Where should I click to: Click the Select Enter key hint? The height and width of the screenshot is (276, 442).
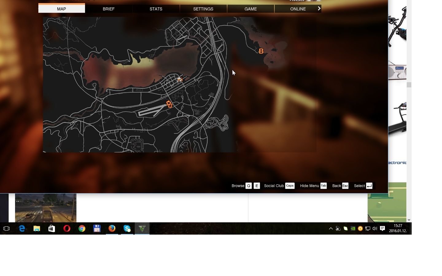[x=369, y=186]
